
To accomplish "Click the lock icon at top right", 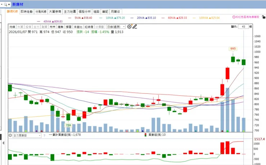I will point(263,17).
